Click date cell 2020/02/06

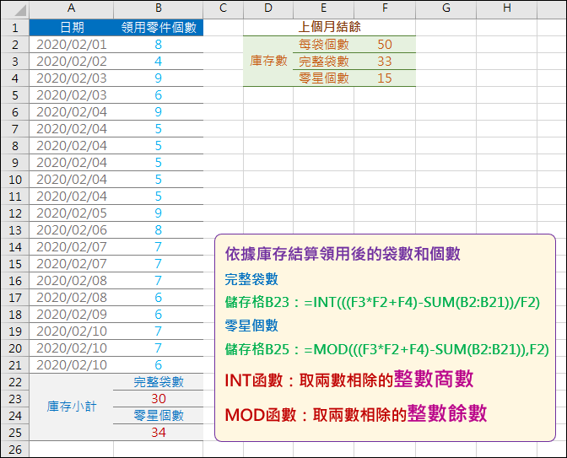pyautogui.click(x=71, y=230)
